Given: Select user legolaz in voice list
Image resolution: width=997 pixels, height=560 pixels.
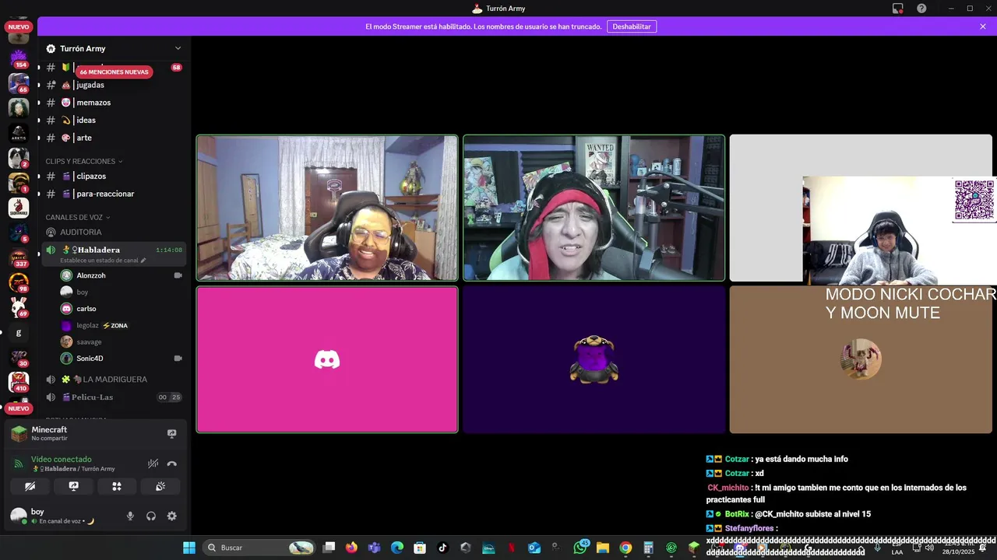Looking at the screenshot, I should (122, 325).
